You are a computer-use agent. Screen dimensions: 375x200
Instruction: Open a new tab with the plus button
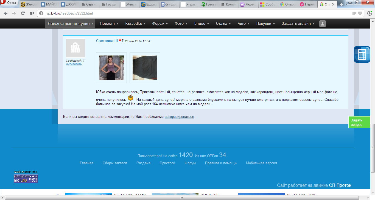341,4
